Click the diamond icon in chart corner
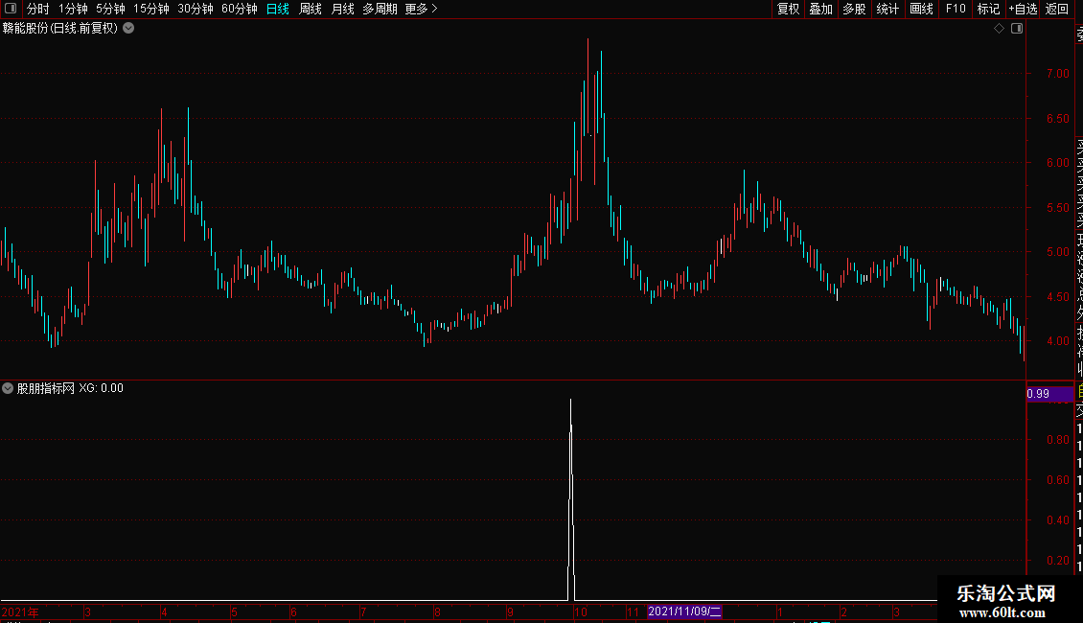Viewport: 1083px width, 623px height. click(x=999, y=29)
